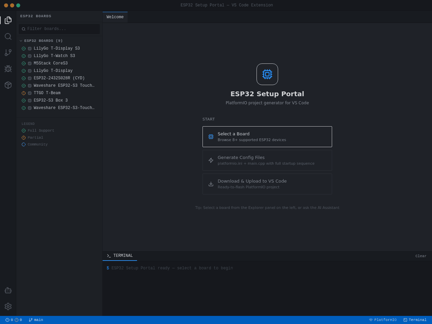The image size is (432, 324).
Task: Choose Generate Config Files option
Action: coord(267,160)
